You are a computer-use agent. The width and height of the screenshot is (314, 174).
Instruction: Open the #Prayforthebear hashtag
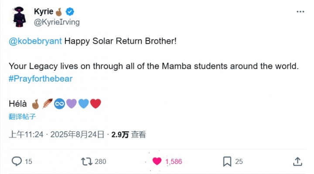point(41,78)
